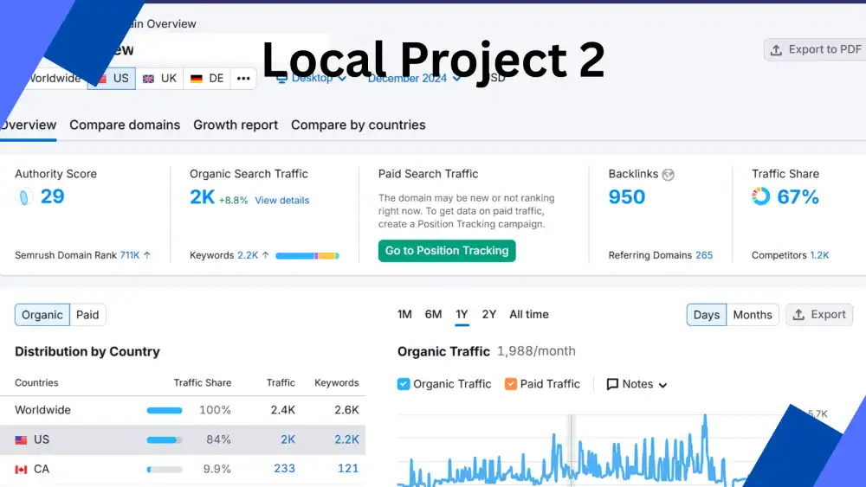Click the Canada flag icon in CA row
The width and height of the screenshot is (866, 487).
pyautogui.click(x=22, y=470)
